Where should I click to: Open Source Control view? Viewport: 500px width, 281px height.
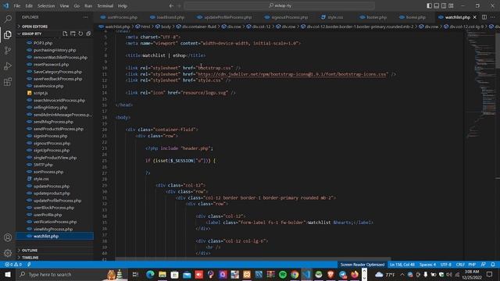[x=8, y=50]
